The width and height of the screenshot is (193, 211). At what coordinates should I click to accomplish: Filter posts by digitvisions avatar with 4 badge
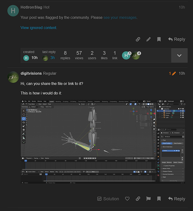tap(136, 55)
